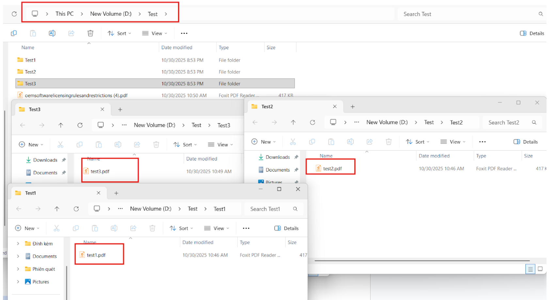Click Search Test2 input field
Screen dimensions: 555x300
point(512,122)
